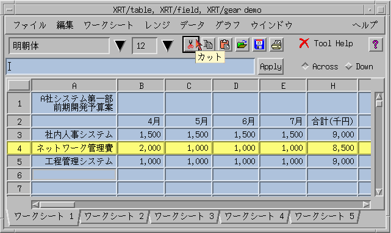Click the Open folder icon
The height and width of the screenshot is (233, 391).
(242, 45)
